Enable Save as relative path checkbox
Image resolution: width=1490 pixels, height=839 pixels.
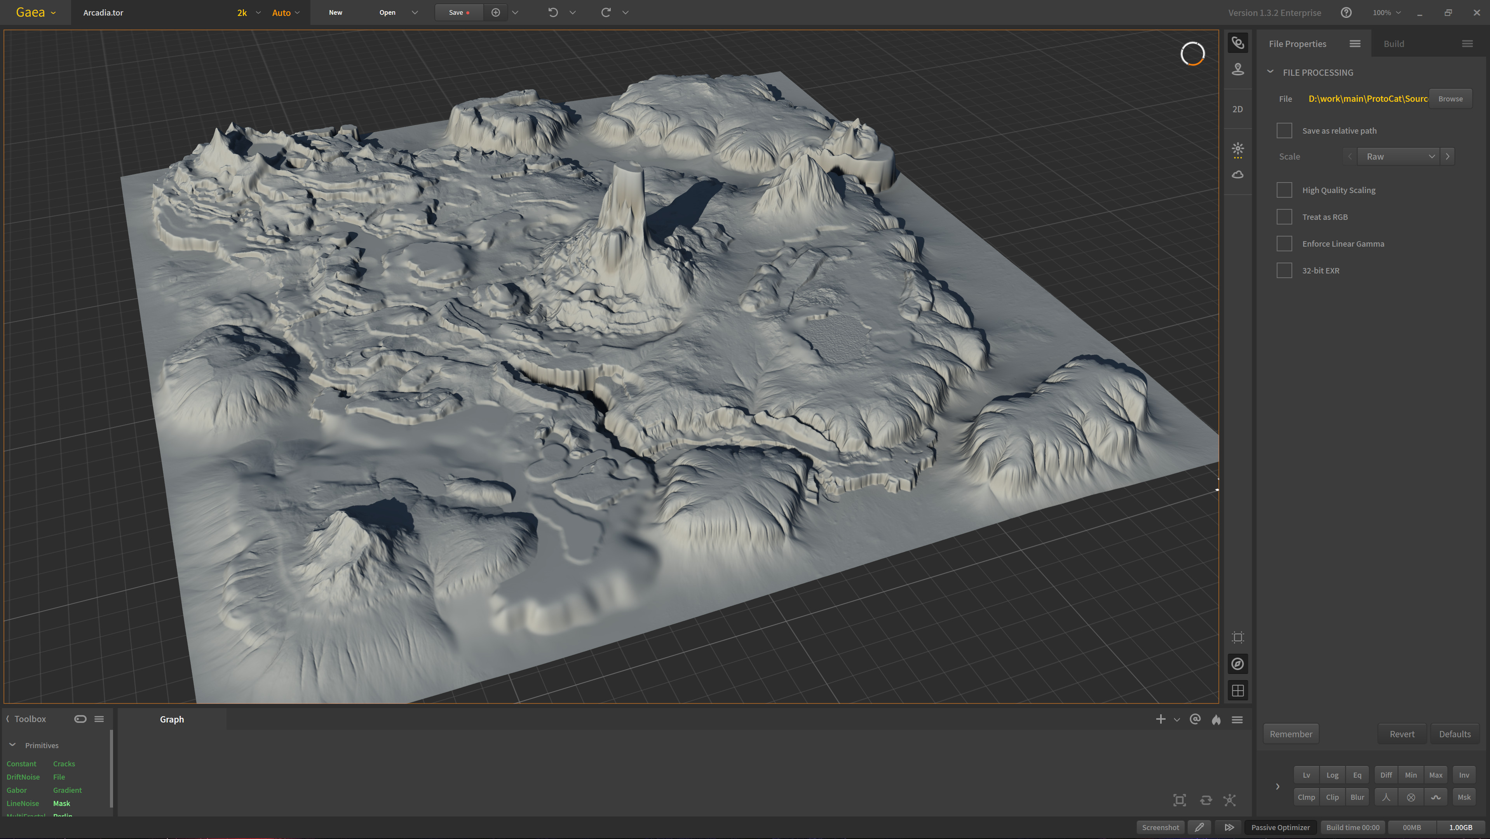[1284, 131]
